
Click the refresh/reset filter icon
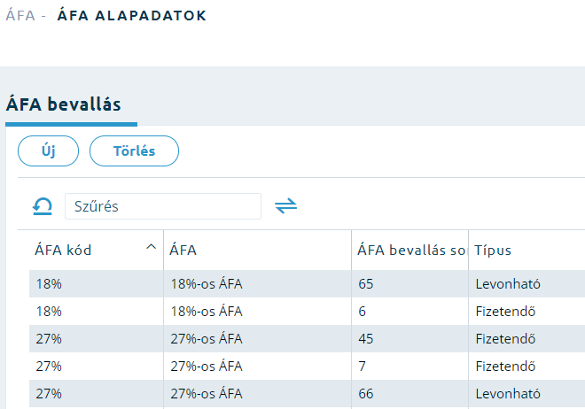tap(43, 206)
